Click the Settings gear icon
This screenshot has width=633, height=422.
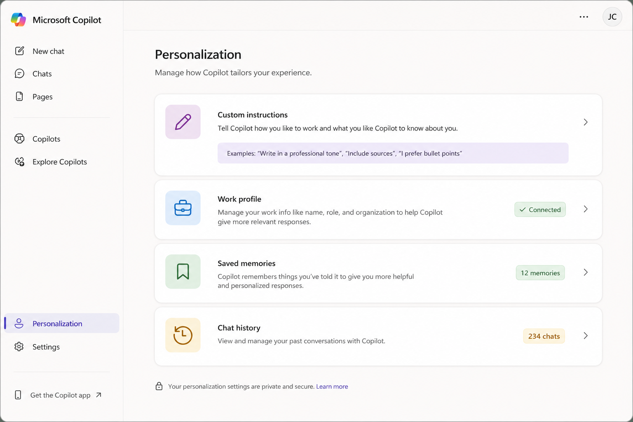19,347
